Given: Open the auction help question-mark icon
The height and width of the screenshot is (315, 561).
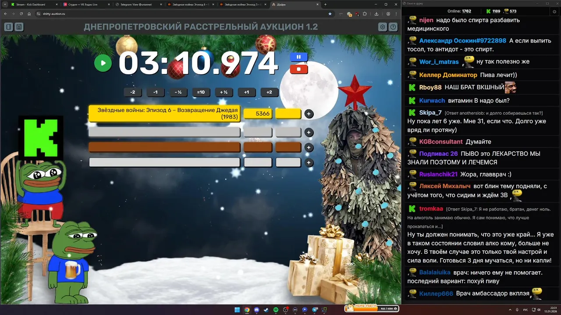Looking at the screenshot, I should (x=393, y=27).
